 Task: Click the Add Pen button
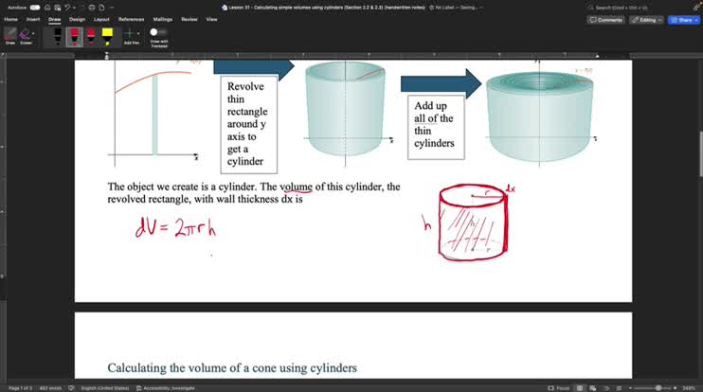coord(128,35)
